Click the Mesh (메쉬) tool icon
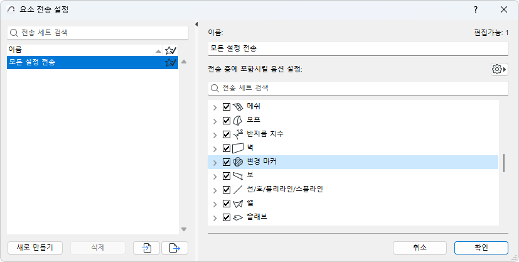Viewport: 519px width, 262px height. [x=238, y=107]
